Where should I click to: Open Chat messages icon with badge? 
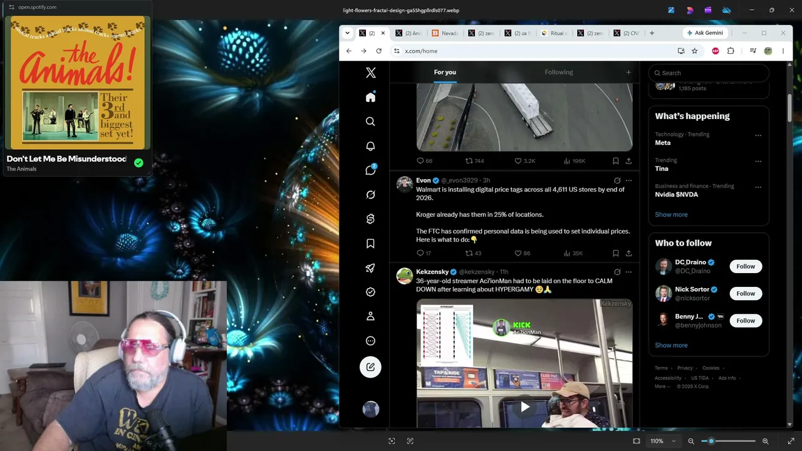pyautogui.click(x=371, y=170)
